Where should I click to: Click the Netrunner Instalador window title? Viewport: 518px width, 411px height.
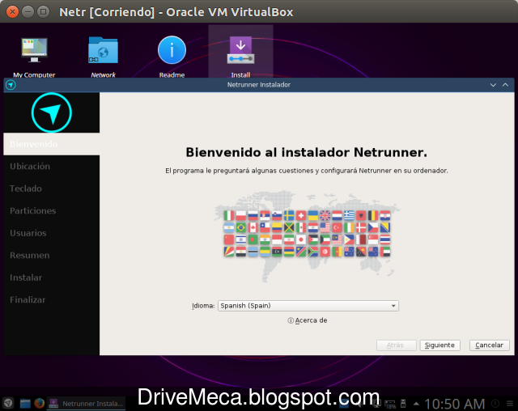point(259,85)
